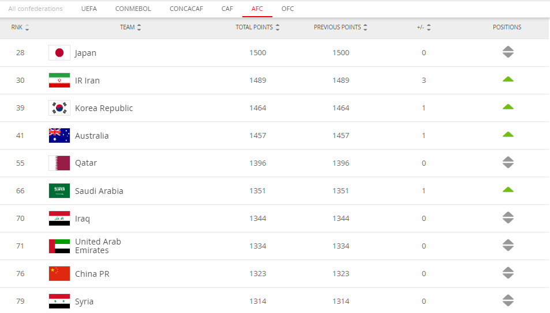The height and width of the screenshot is (313, 550).
Task: Sort by TEAM column sort arrows
Action: coord(139,27)
